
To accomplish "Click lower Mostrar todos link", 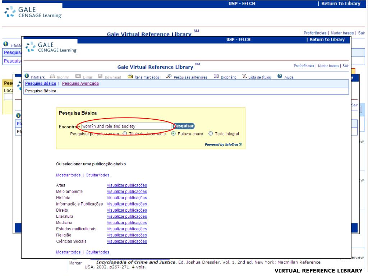I will 68,252.
